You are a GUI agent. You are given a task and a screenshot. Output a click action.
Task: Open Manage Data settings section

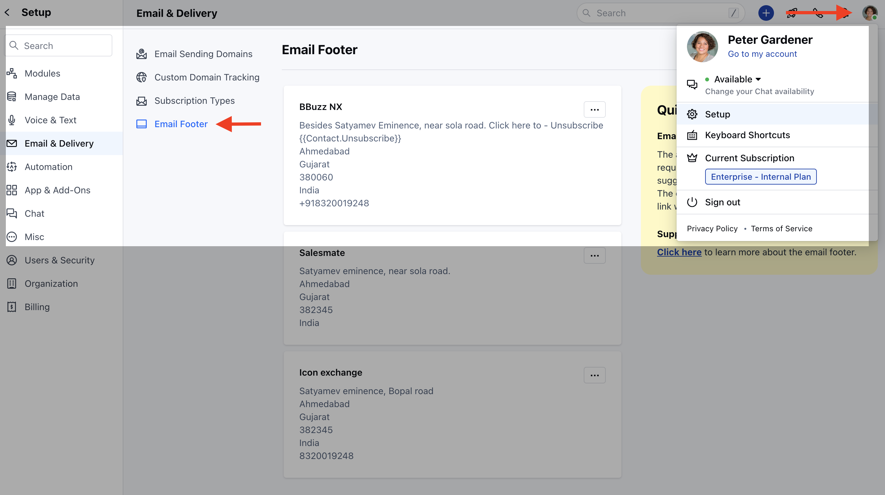tap(52, 96)
